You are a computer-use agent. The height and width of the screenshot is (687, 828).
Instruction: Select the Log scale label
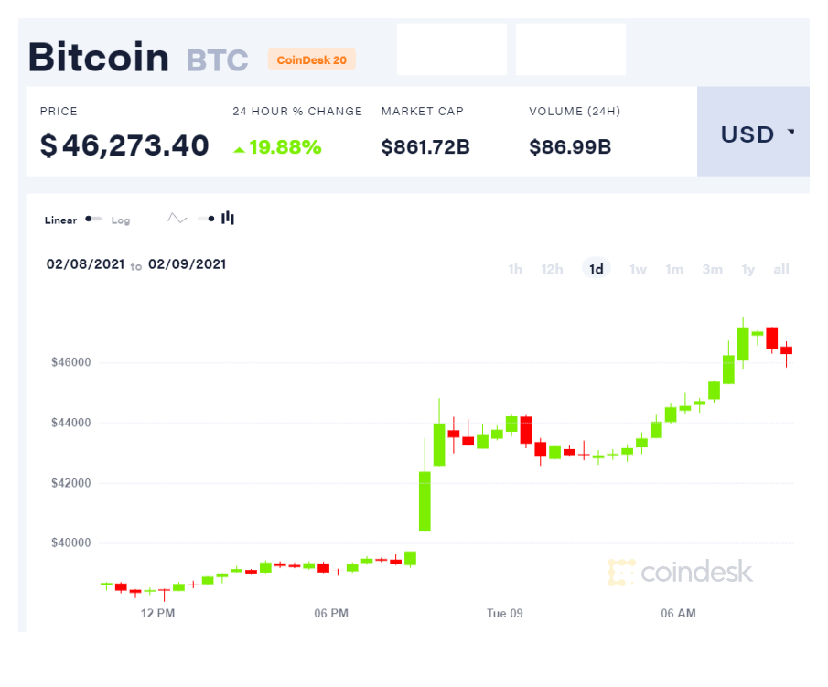(121, 220)
